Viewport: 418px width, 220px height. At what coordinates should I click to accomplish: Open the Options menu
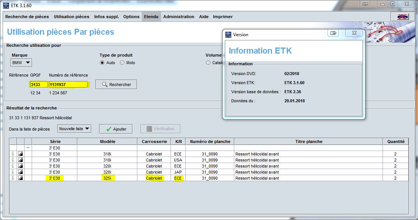coord(131,17)
